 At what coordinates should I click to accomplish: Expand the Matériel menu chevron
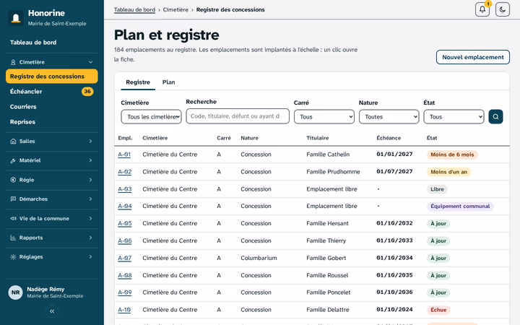click(90, 160)
